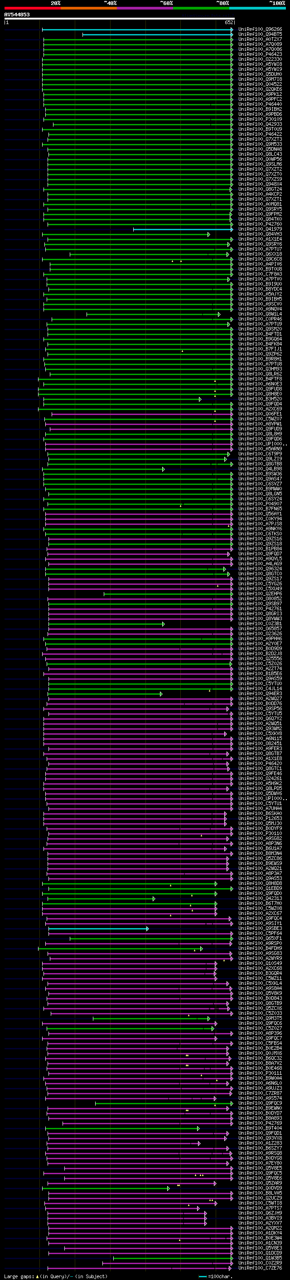Click the UniRef100_A9NKY6 label
Image resolution: width=290 pixels, height=1280 pixels.
tap(260, 529)
